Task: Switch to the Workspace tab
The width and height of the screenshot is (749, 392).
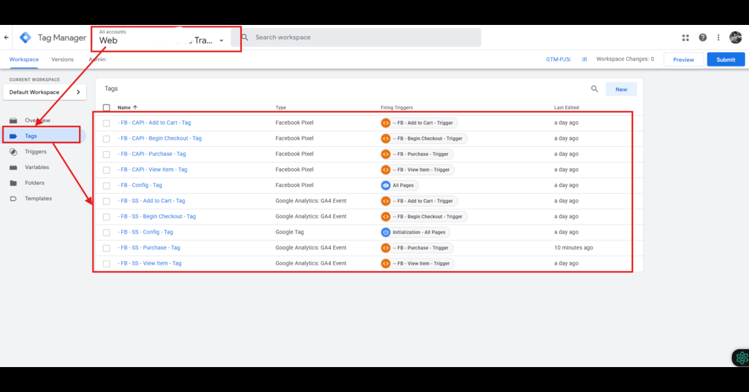Action: 24,60
